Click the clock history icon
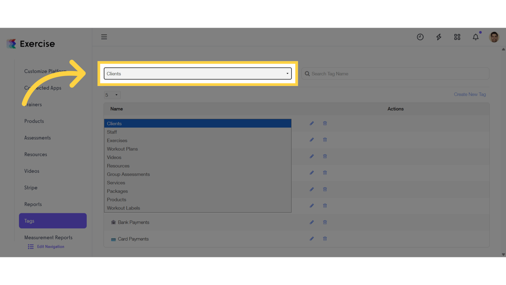The width and height of the screenshot is (506, 285). (420, 37)
